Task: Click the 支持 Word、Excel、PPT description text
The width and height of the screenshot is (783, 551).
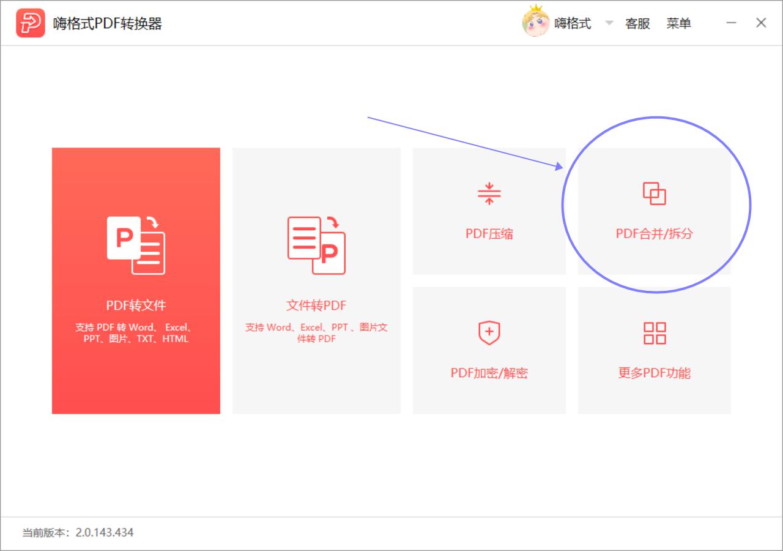Action: click(x=316, y=333)
